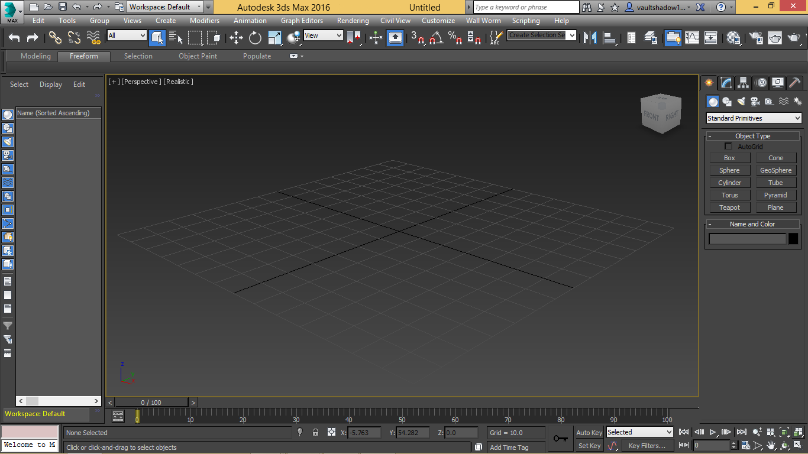Open Key Filters... dialog
Viewport: 808px width, 454px height.
647,446
